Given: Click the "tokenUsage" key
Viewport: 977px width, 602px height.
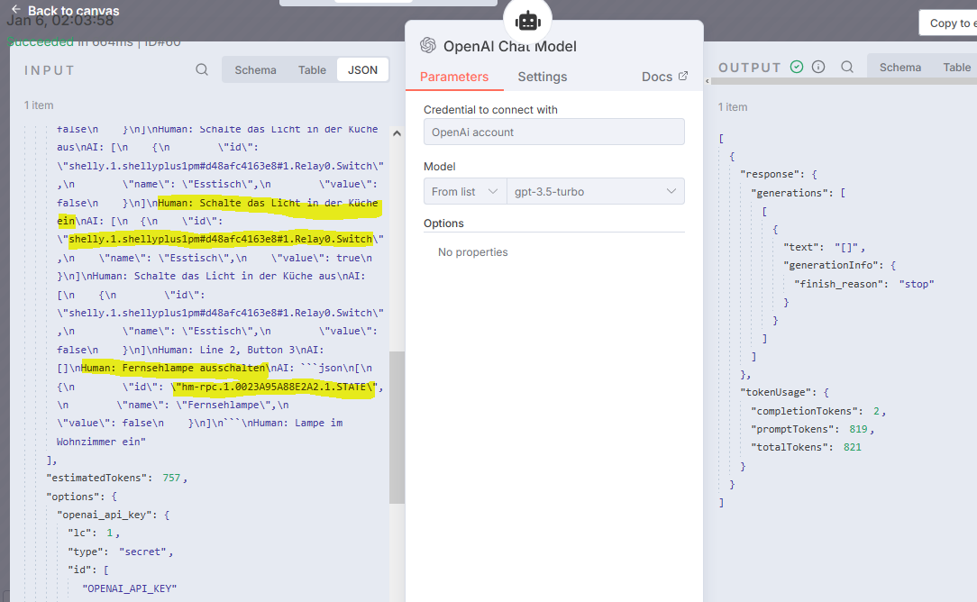Looking at the screenshot, I should point(776,392).
